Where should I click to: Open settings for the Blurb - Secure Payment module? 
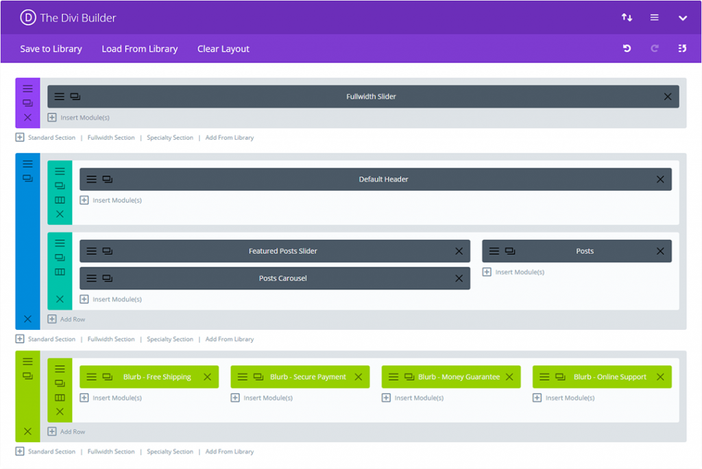coord(243,376)
